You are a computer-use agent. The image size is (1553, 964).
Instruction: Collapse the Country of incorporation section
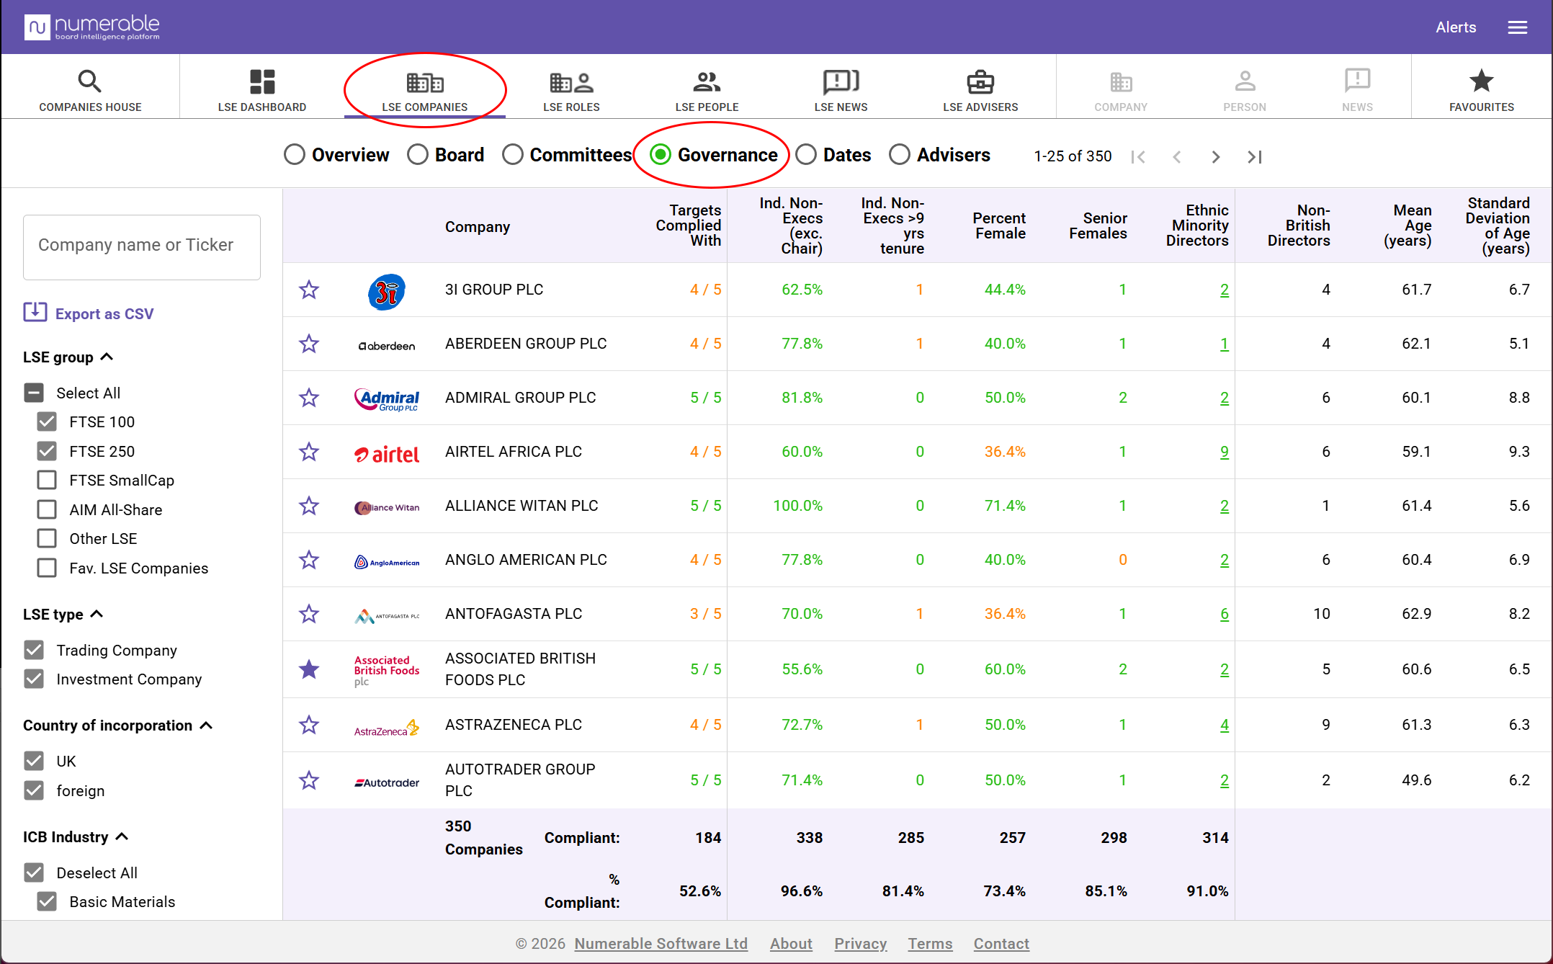point(206,725)
